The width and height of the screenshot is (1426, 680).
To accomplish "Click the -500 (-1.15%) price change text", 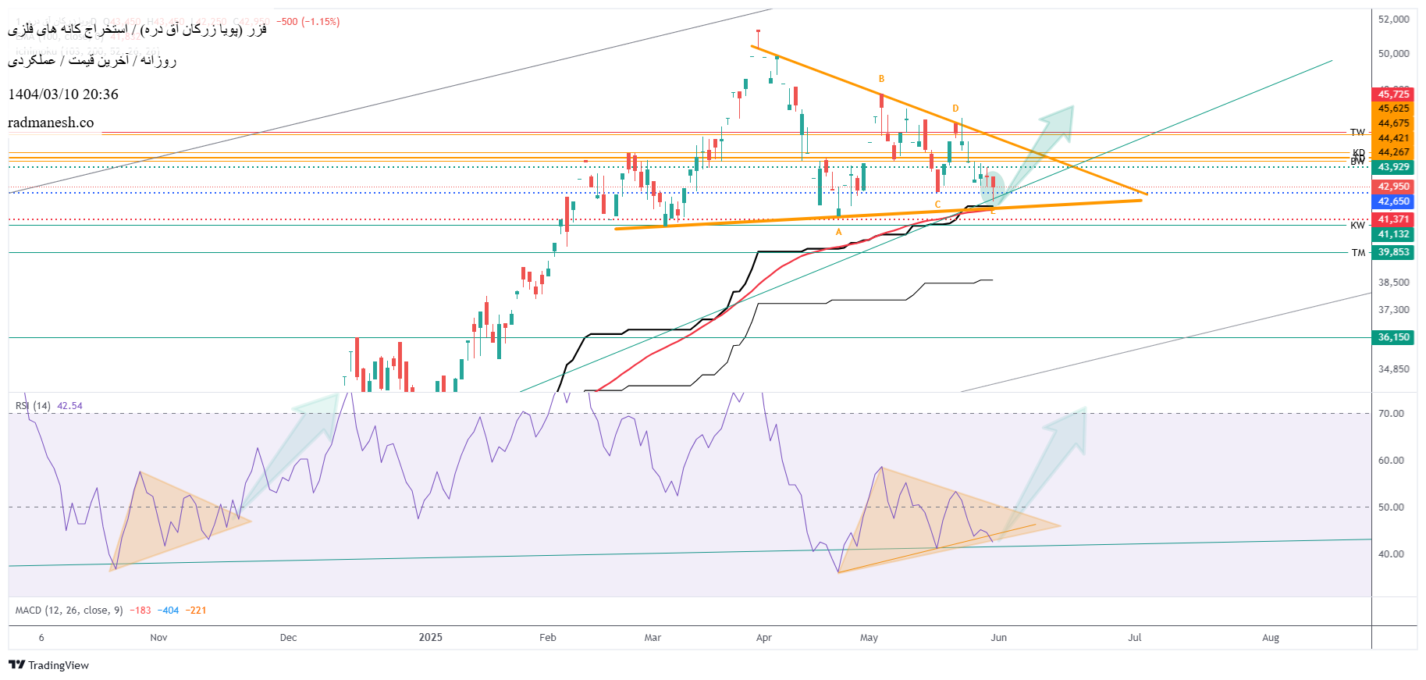I will point(308,22).
